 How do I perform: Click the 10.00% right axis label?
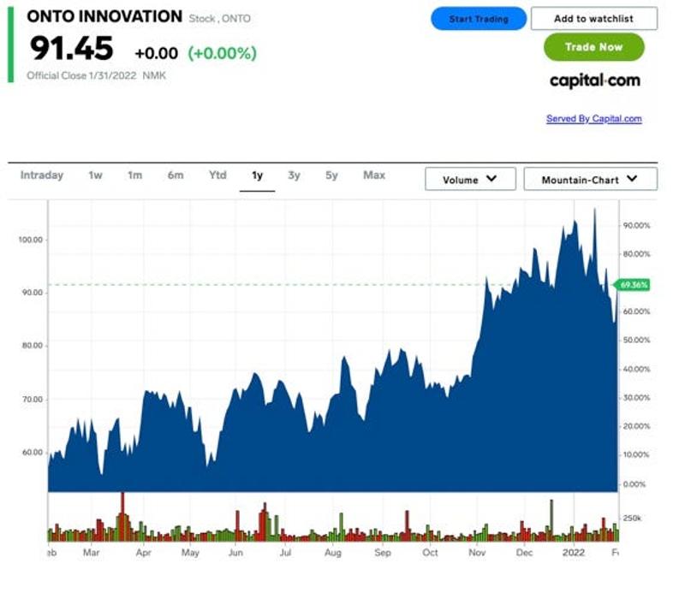(636, 455)
